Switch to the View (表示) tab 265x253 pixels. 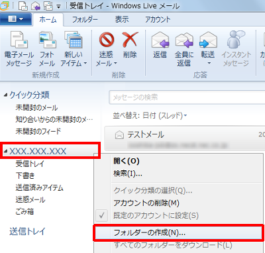(122, 19)
